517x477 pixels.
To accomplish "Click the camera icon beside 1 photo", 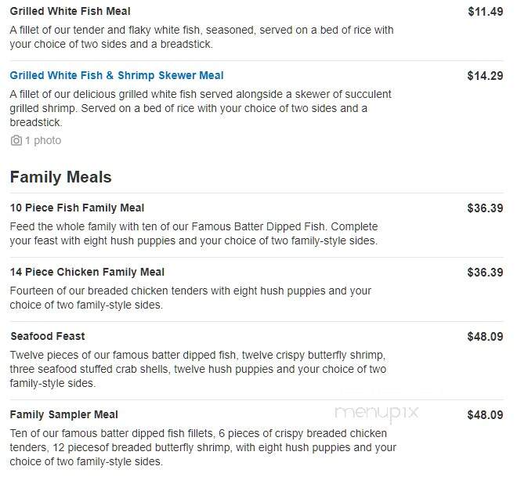I will tap(16, 140).
